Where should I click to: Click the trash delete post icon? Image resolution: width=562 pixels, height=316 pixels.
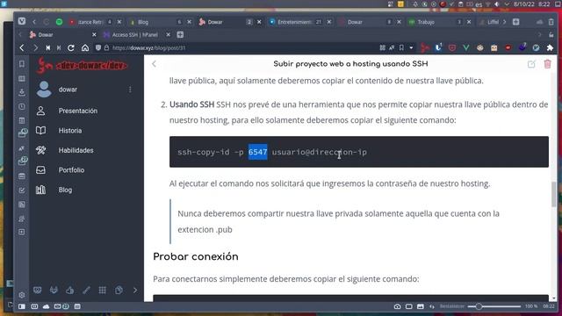pos(547,64)
